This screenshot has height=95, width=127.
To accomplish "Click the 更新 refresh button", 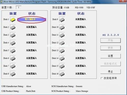I will (x=110, y=48).
